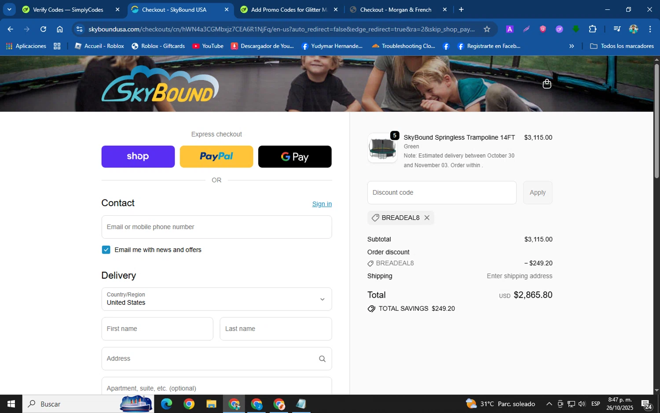This screenshot has width=660, height=413.
Task: Open media controls icon in toolbar
Action: 617,29
